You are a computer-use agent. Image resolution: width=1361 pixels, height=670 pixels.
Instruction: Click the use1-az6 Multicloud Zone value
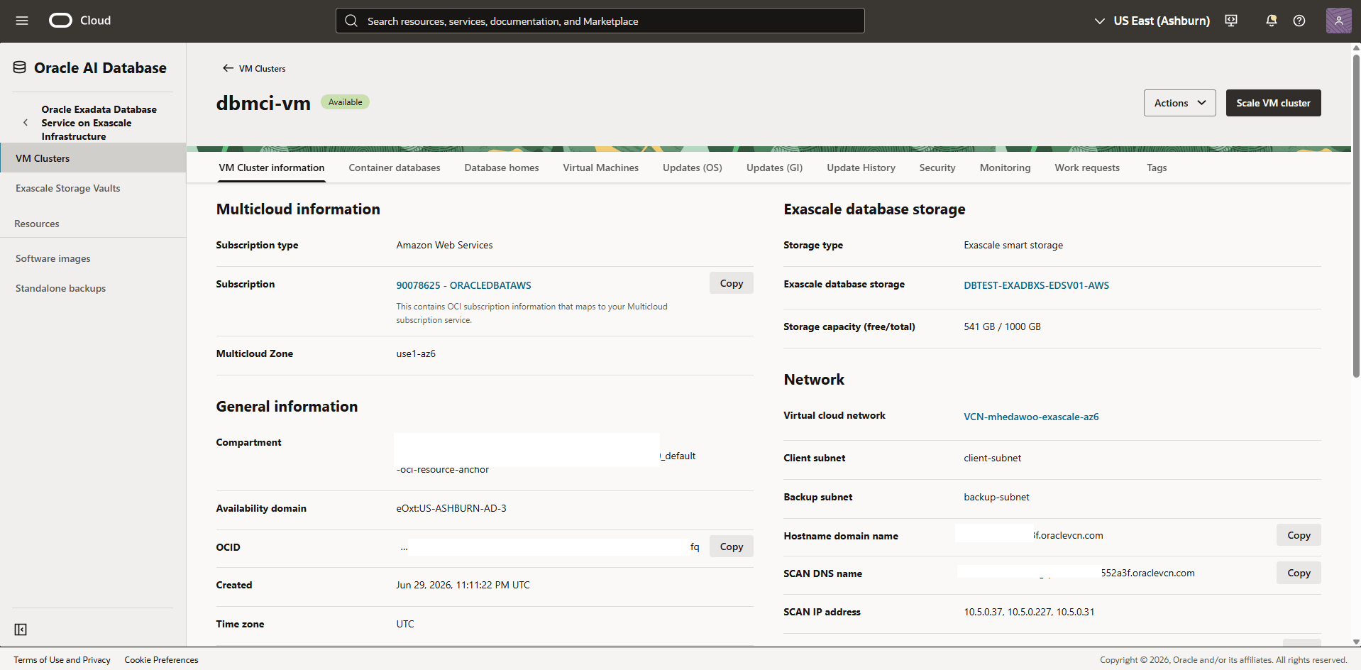pyautogui.click(x=416, y=353)
